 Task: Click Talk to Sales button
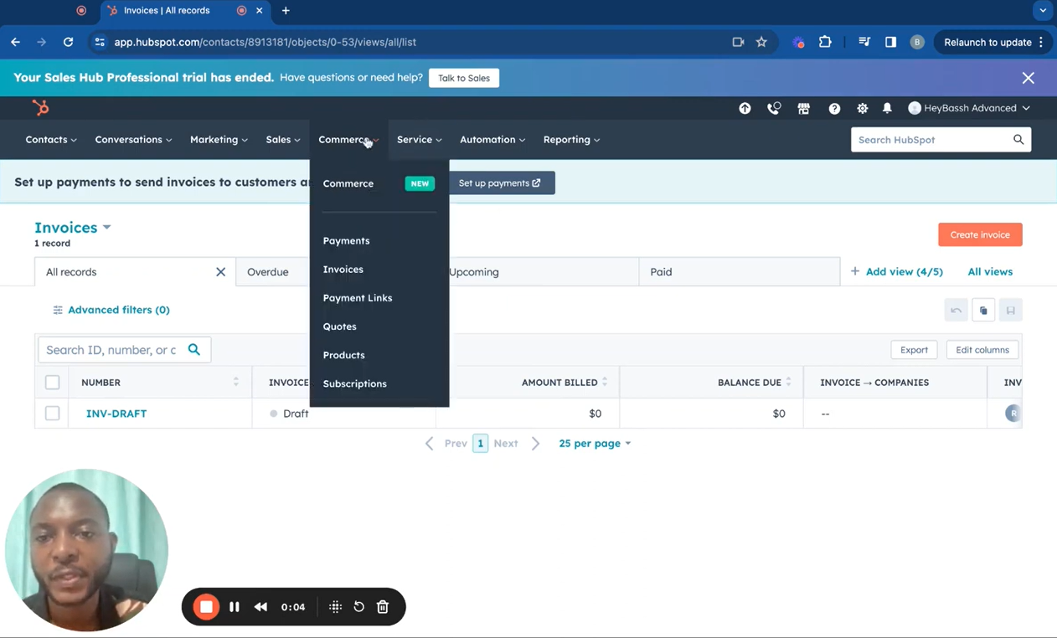tap(464, 78)
